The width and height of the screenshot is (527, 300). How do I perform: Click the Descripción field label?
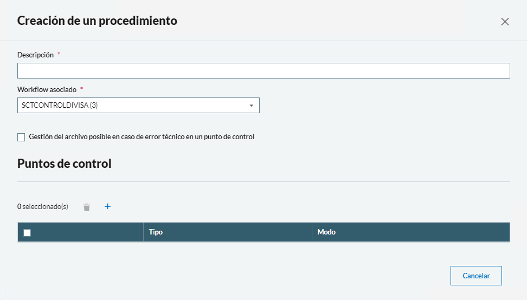(x=35, y=55)
